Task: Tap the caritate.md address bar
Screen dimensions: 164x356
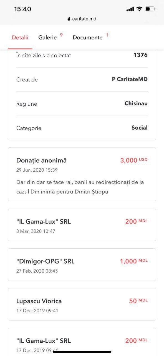Action: point(82,19)
